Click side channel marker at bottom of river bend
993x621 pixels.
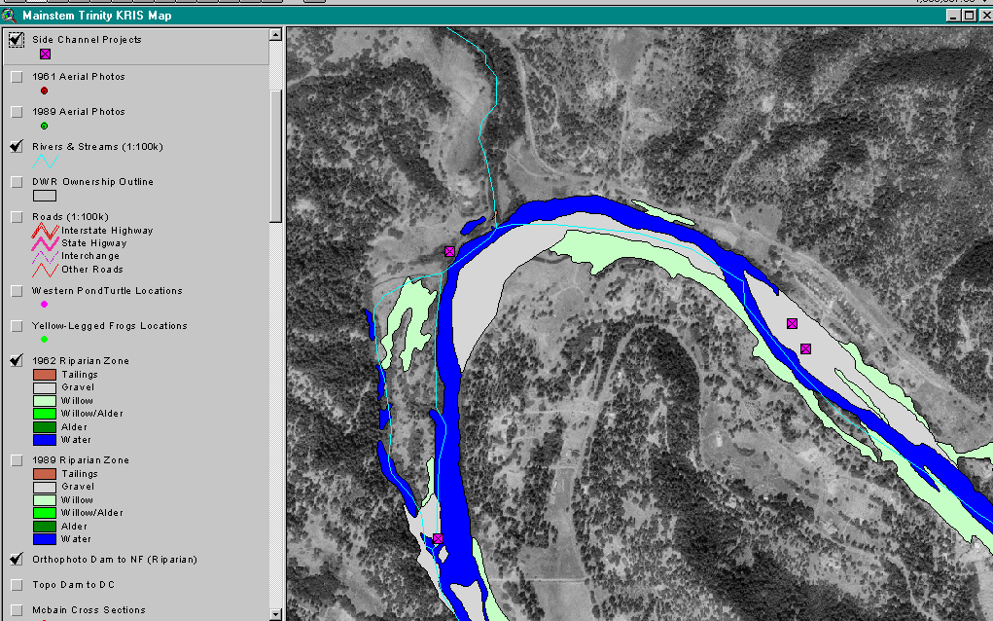pos(438,538)
